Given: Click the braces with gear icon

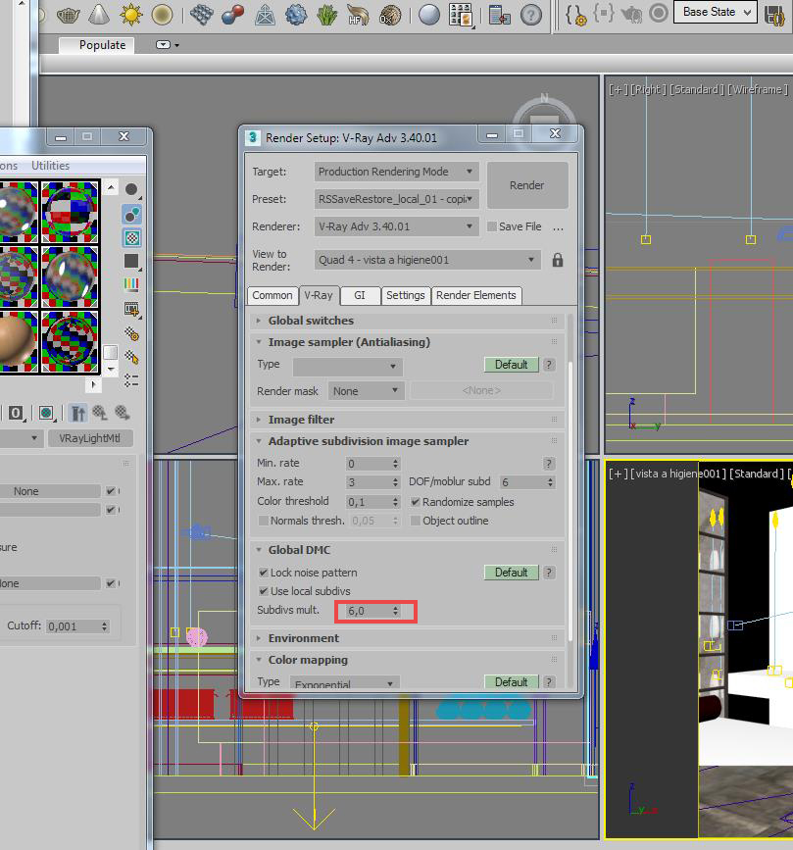Looking at the screenshot, I should [576, 15].
